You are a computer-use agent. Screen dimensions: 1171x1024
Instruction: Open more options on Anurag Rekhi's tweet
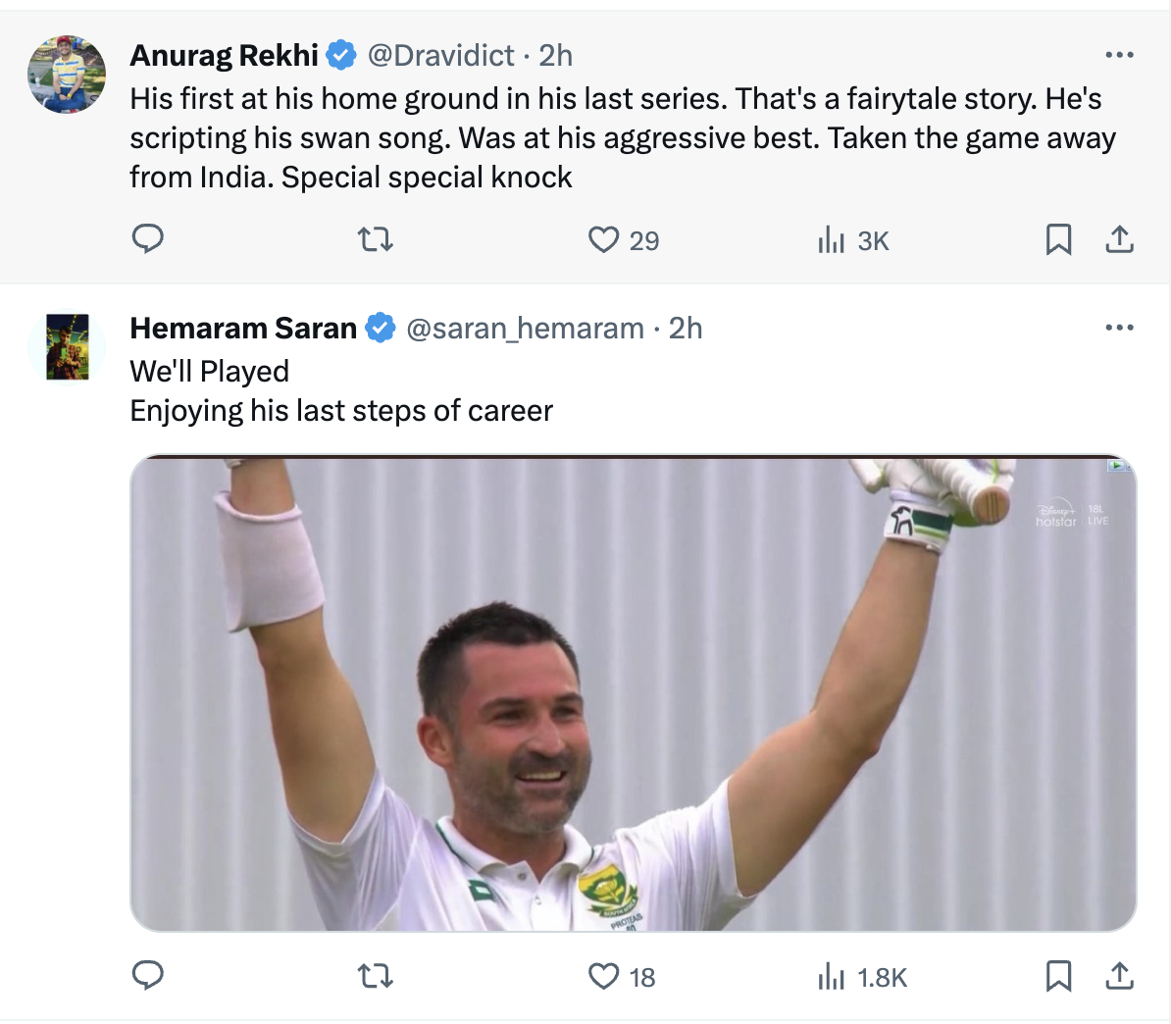(x=1119, y=54)
